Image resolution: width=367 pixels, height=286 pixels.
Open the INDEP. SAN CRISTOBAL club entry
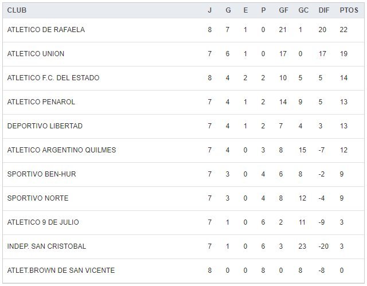[x=46, y=246]
